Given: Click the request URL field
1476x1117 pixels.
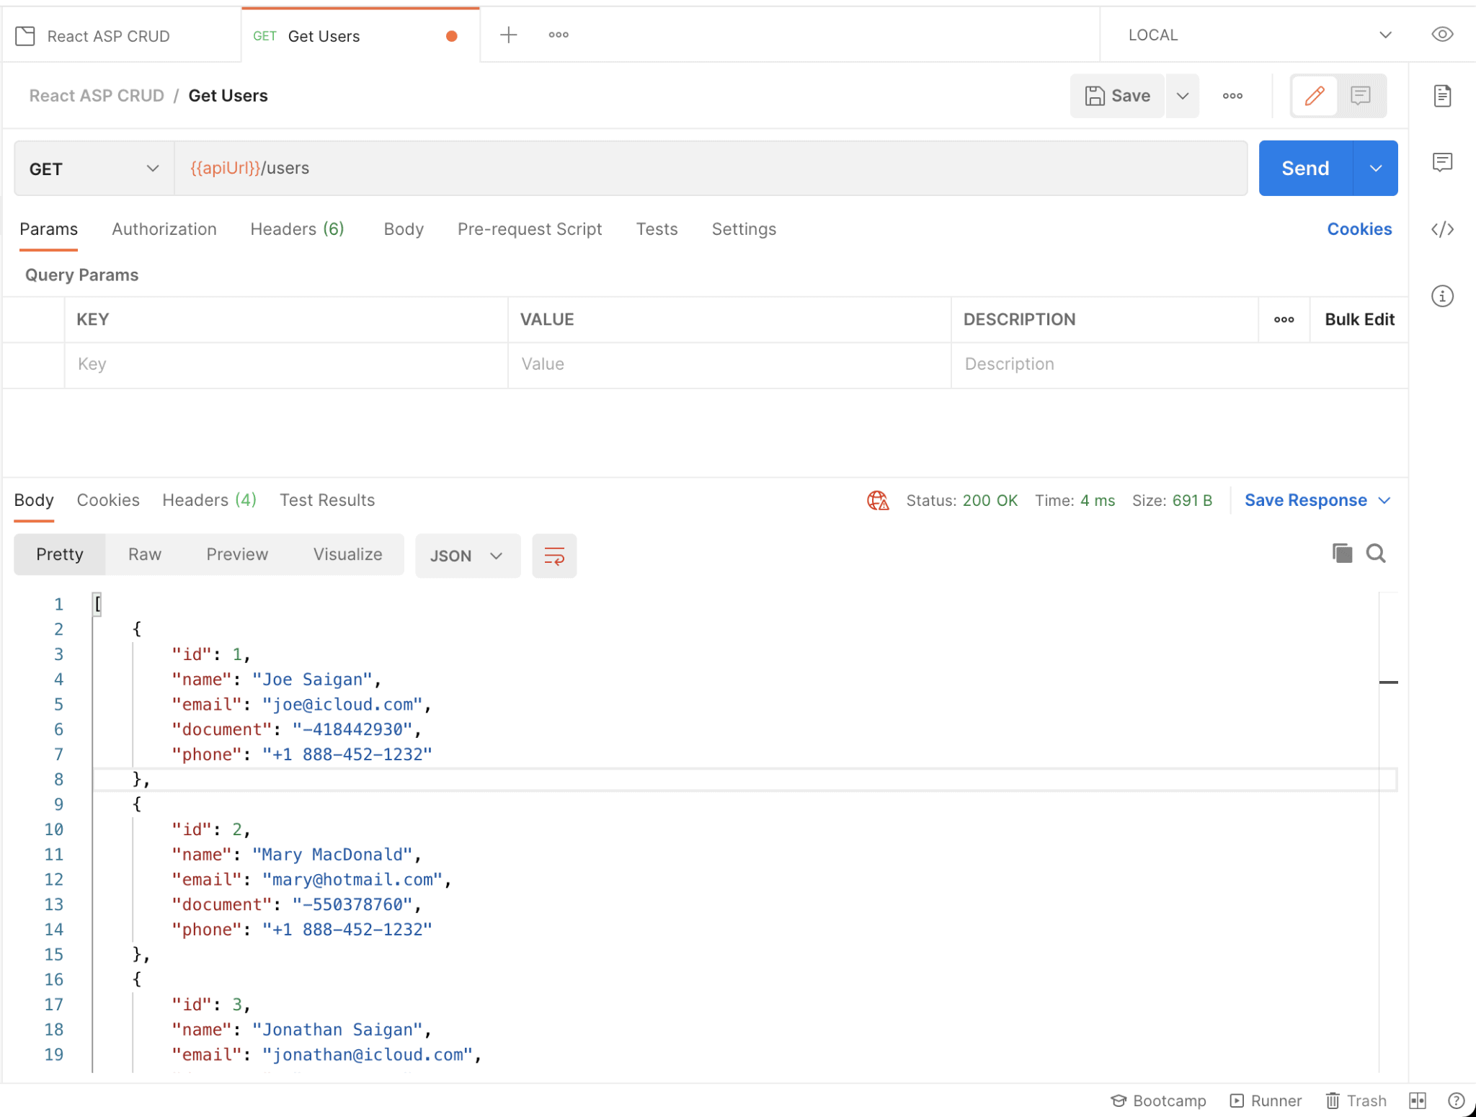Looking at the screenshot, I should pyautogui.click(x=711, y=169).
